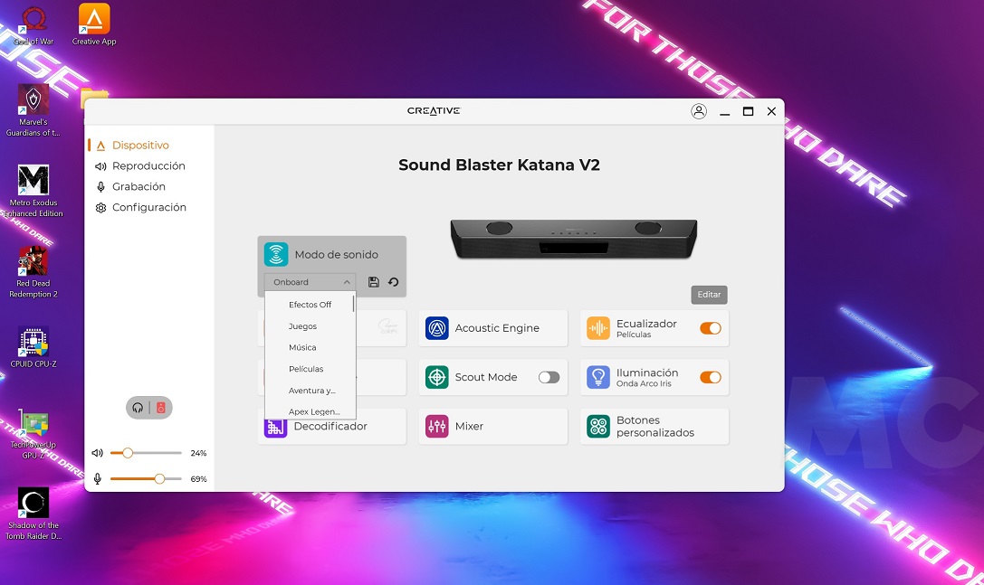Open the Mixer tile

coord(493,426)
